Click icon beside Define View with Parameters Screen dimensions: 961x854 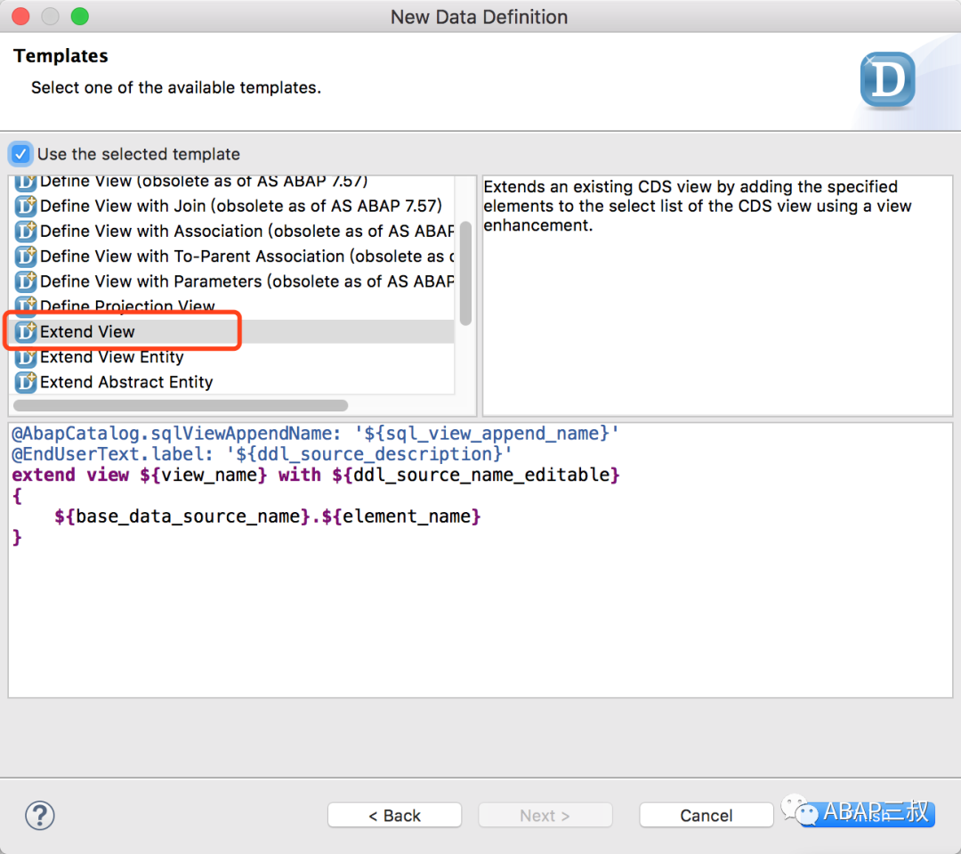click(x=26, y=281)
